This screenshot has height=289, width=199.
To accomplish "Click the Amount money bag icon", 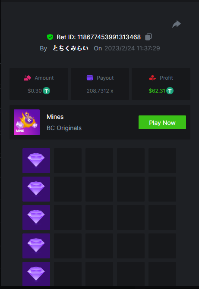I will (27, 78).
